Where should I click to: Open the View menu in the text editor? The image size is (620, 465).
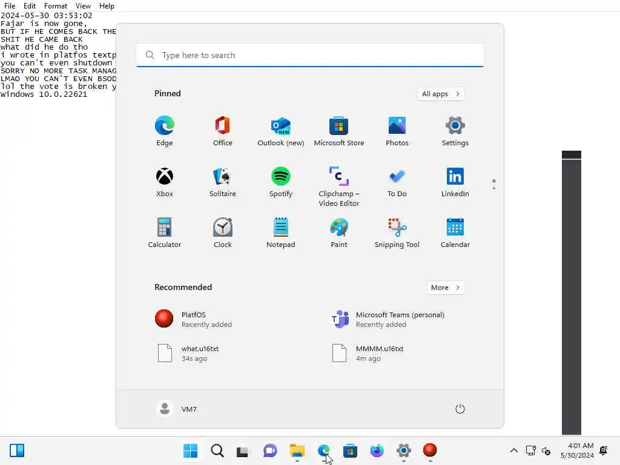pos(83,6)
